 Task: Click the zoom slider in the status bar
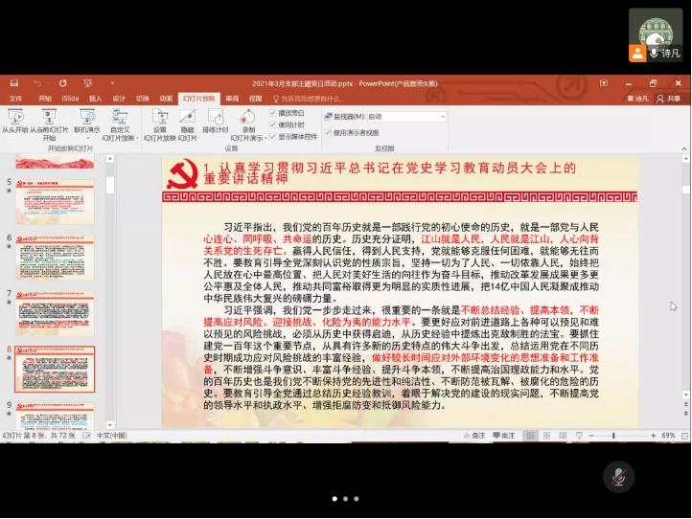[613, 436]
